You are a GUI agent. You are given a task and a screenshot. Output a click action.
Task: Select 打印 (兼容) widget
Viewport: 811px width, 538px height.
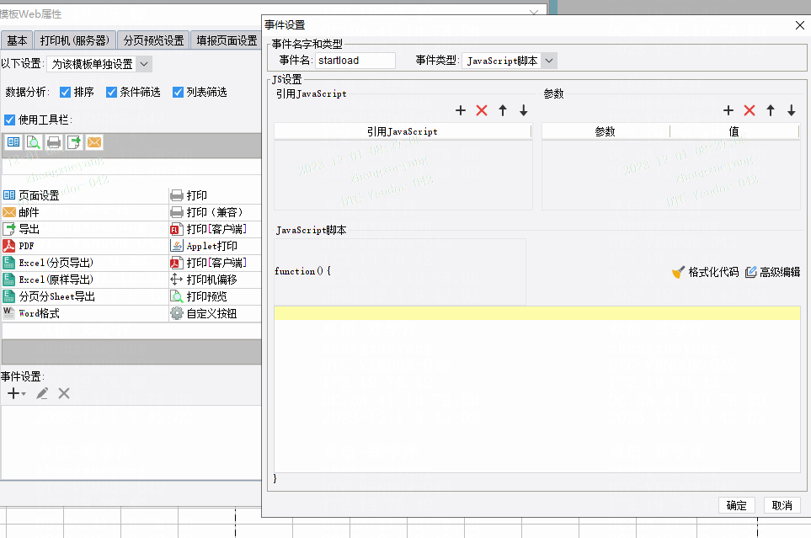pos(215,212)
